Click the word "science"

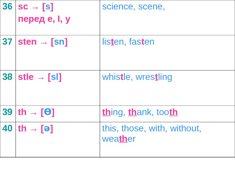pyautogui.click(x=117, y=7)
